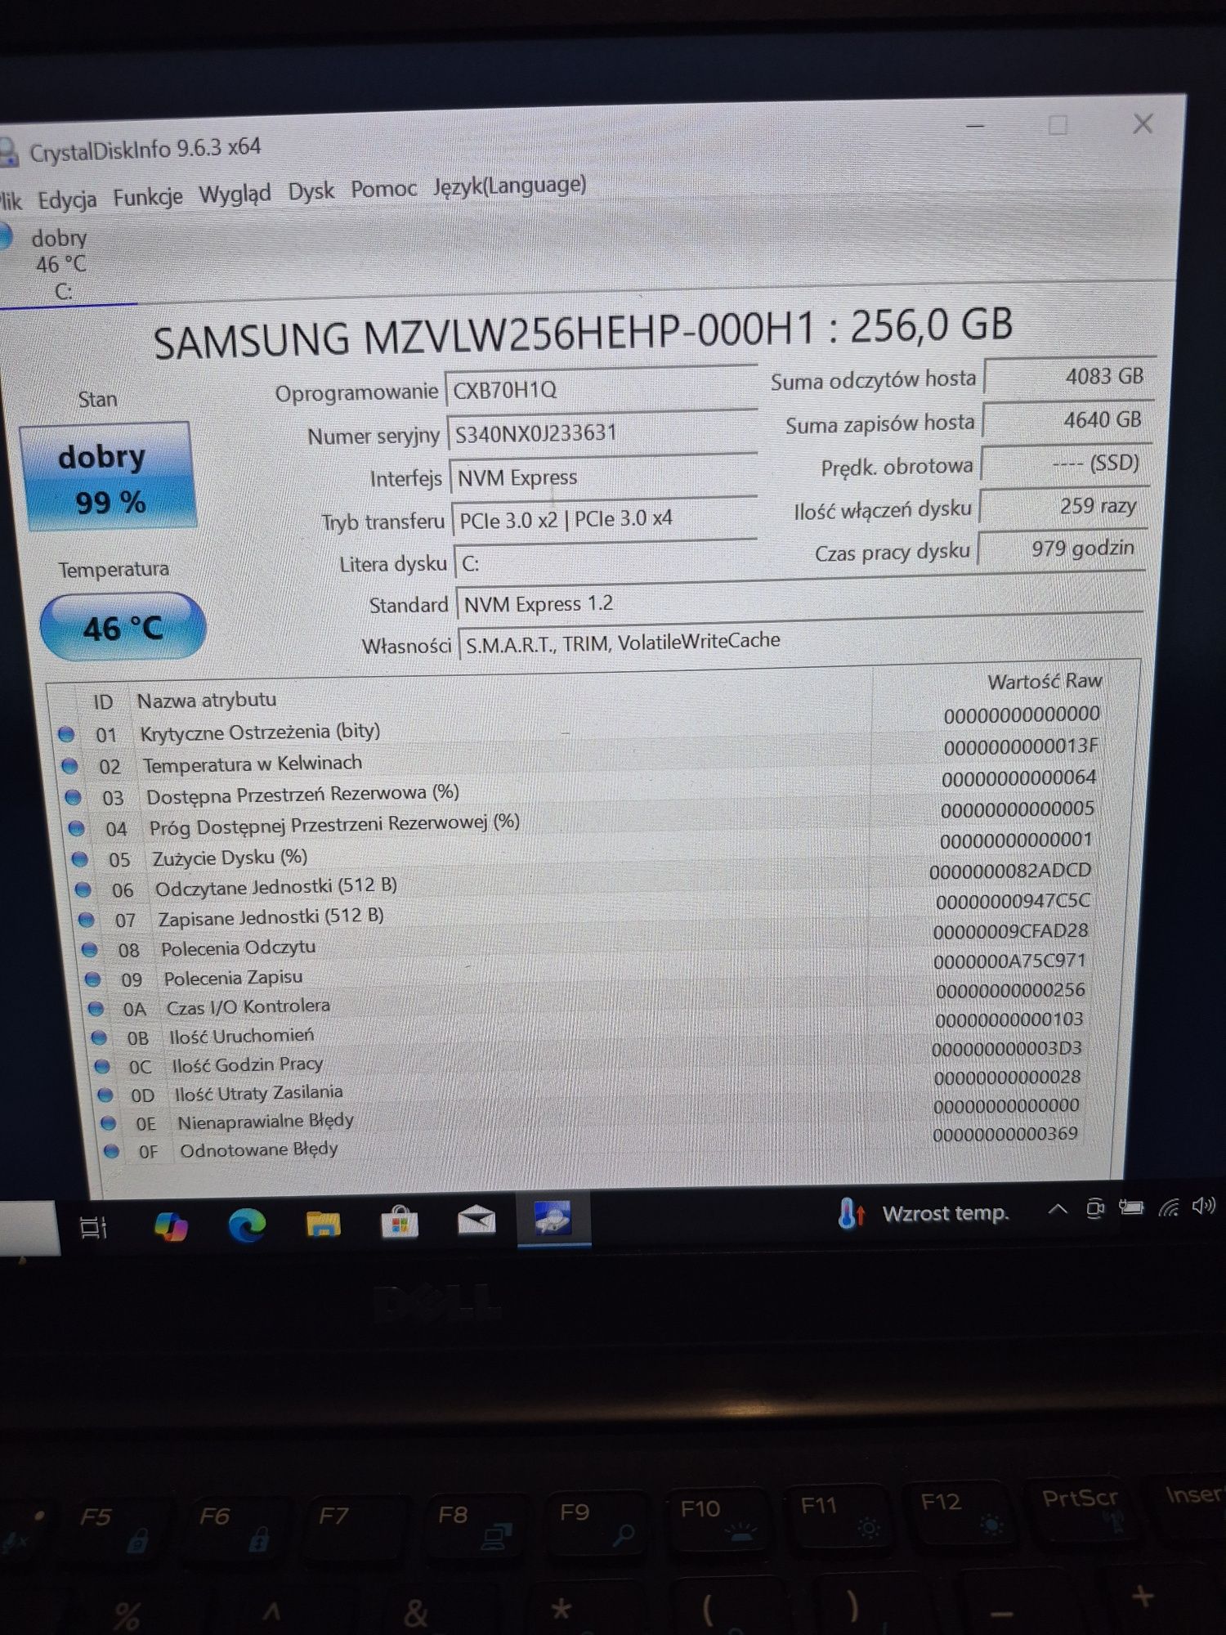Select the Dostępna Przestrzeń Rezerwowa (%) row

pos(582,787)
